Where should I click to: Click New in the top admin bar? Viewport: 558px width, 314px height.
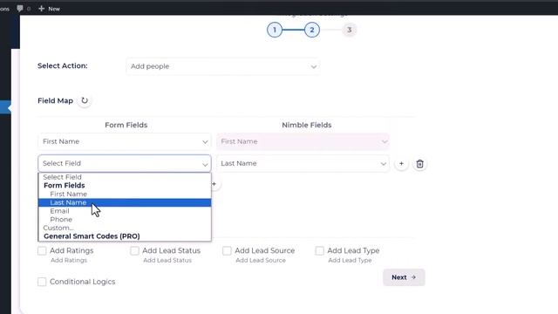tap(50, 9)
